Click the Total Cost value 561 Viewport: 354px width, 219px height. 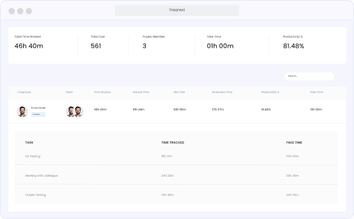pyautogui.click(x=96, y=46)
